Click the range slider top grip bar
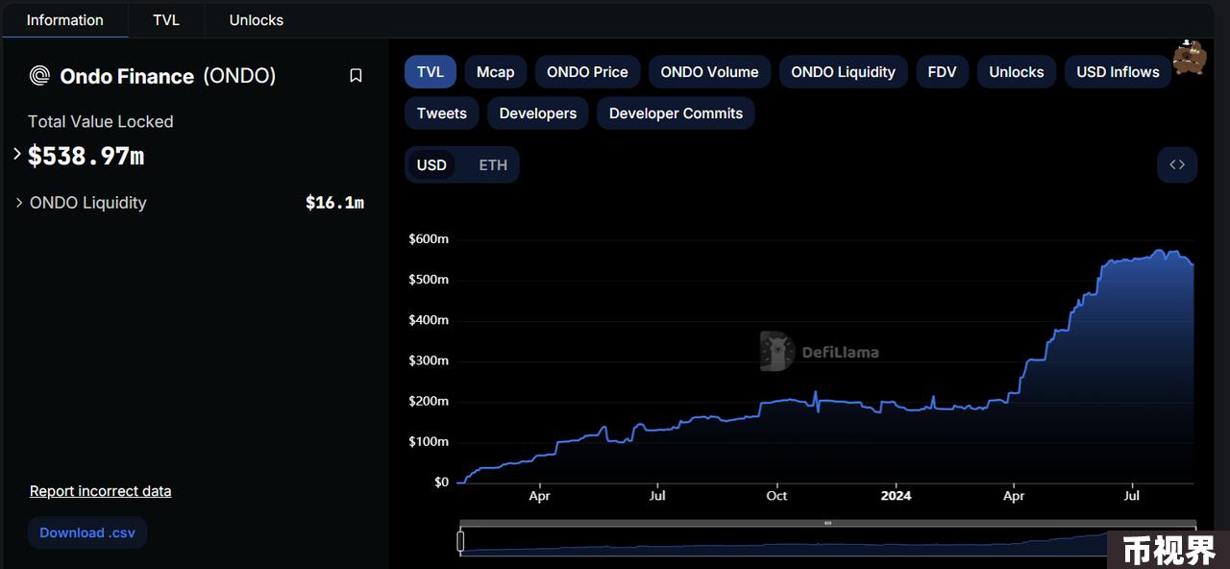Image resolution: width=1230 pixels, height=569 pixels. click(x=827, y=523)
